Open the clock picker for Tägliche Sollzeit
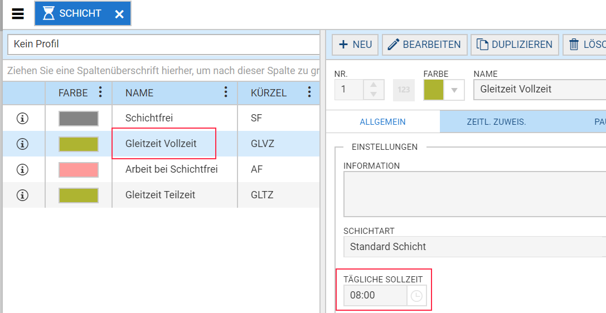 416,296
